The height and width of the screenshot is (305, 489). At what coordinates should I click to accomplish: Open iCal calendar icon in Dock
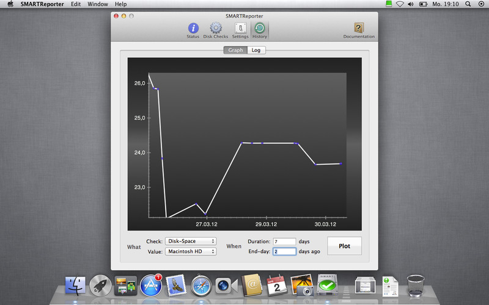(277, 285)
